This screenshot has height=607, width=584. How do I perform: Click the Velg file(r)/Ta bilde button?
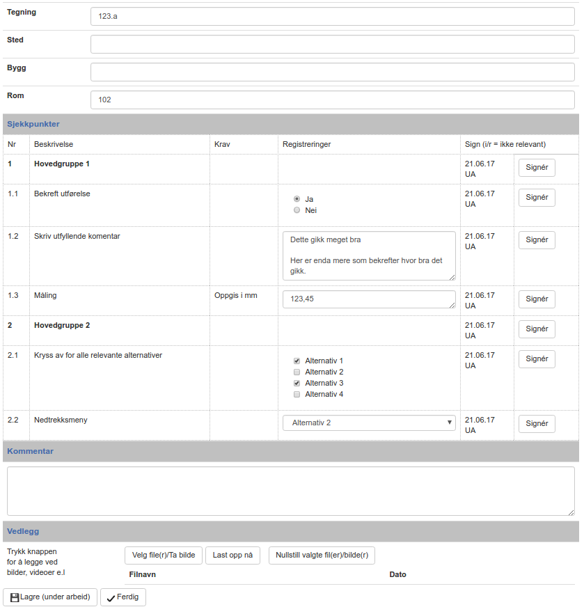(x=164, y=555)
